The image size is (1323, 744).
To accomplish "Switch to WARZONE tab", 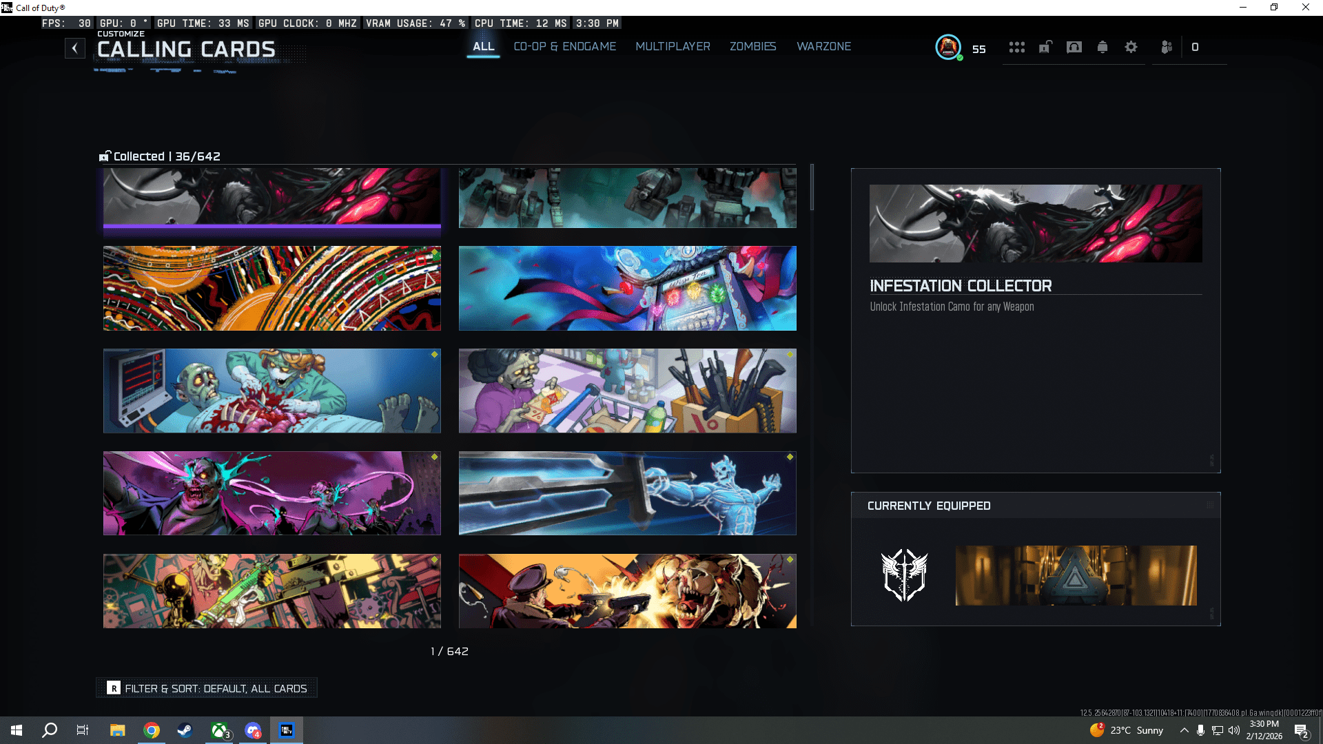I will [824, 47].
